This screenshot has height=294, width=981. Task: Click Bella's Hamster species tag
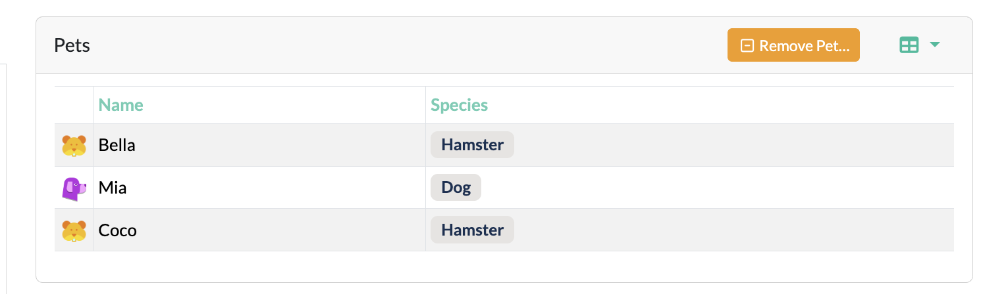pos(472,145)
